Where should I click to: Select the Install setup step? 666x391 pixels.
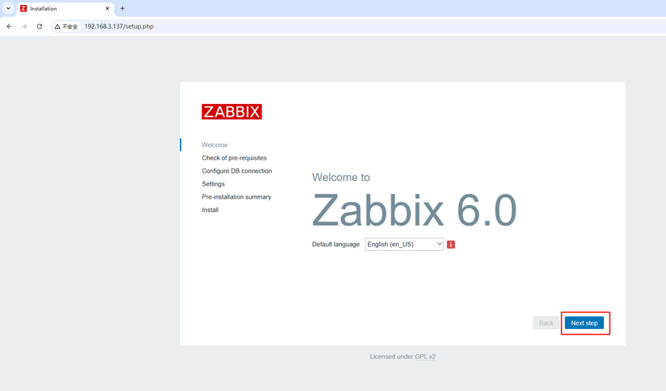click(210, 210)
